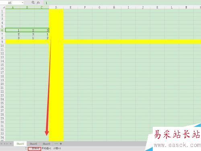Click cell B6 containing 2

pyautogui.click(x=27, y=30)
